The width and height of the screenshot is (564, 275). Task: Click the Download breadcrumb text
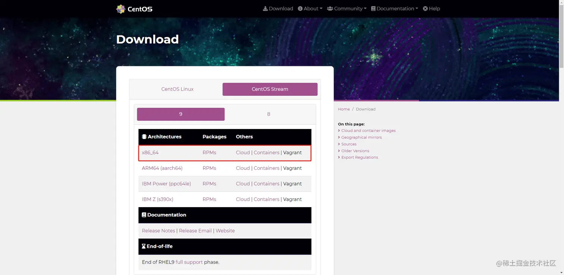coord(366,109)
